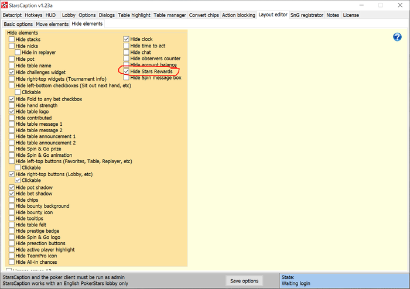Select the HUD tab
Screen dimensions: 410x289
click(x=50, y=15)
